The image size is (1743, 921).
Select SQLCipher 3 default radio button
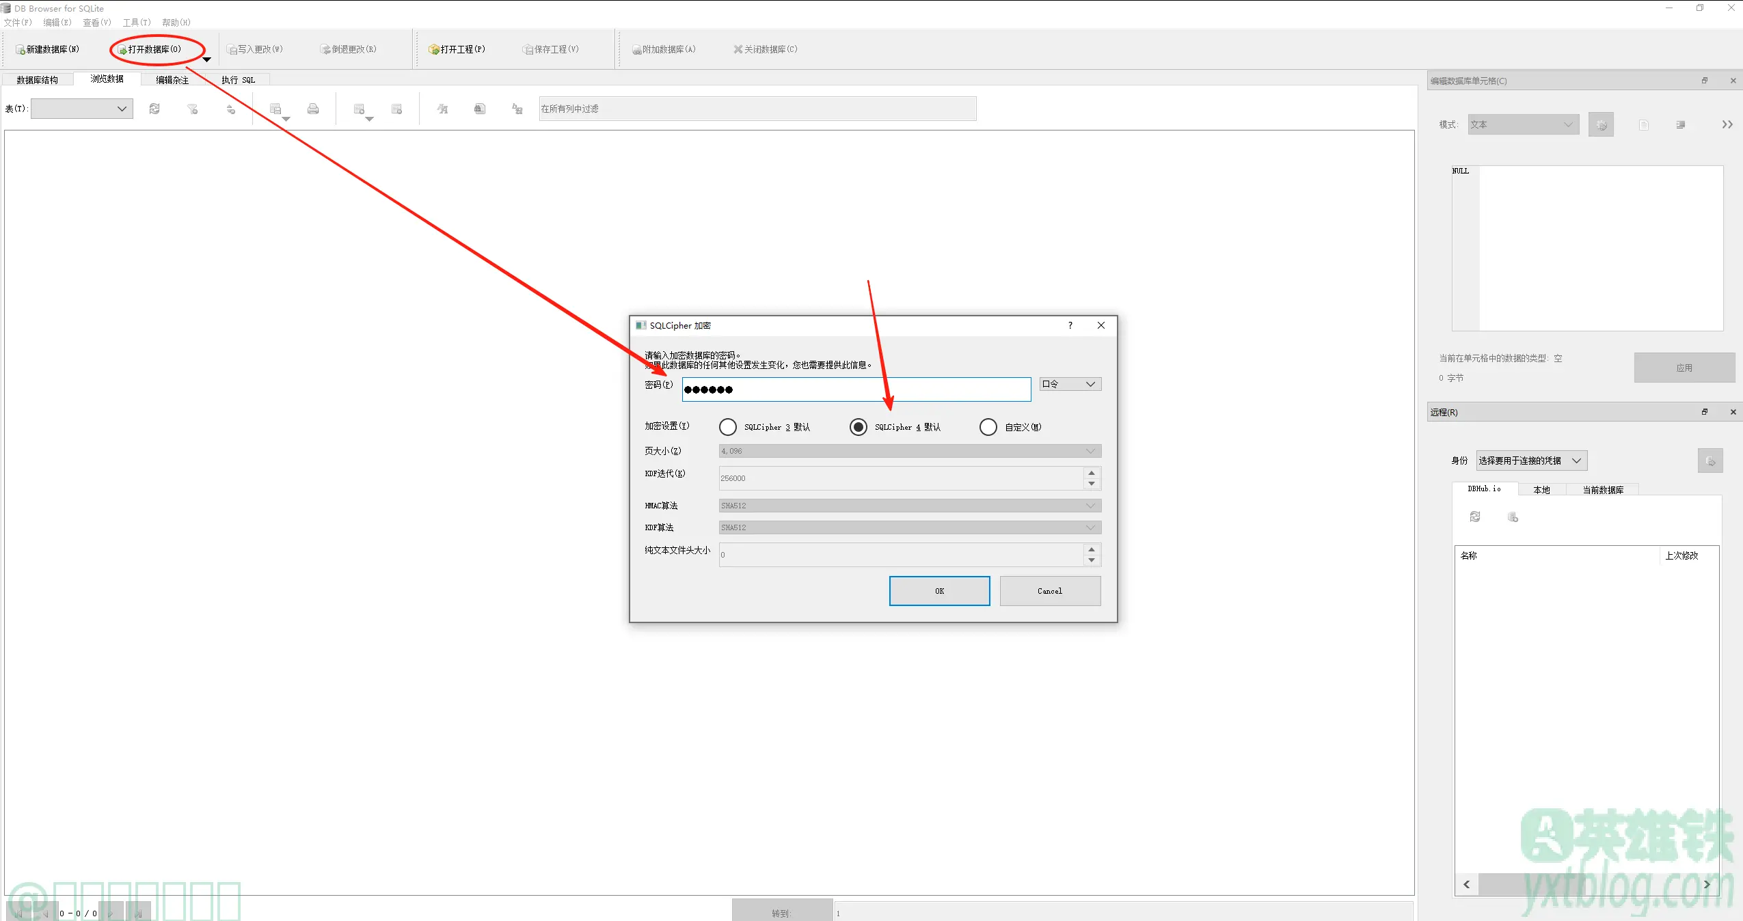tap(728, 427)
